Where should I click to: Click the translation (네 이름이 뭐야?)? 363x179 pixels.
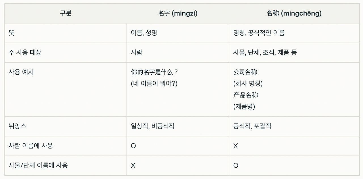(154, 84)
